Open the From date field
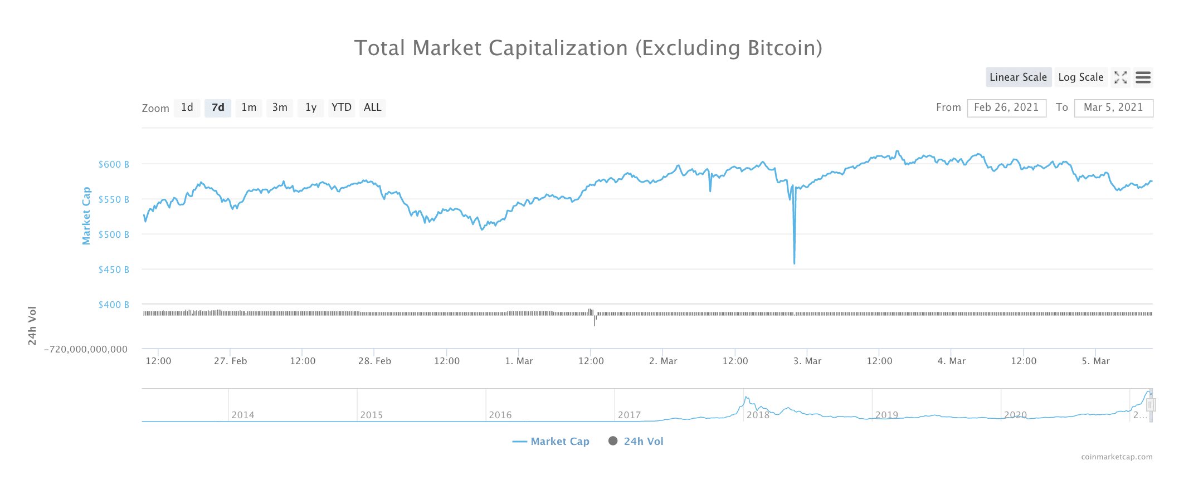 [1006, 107]
